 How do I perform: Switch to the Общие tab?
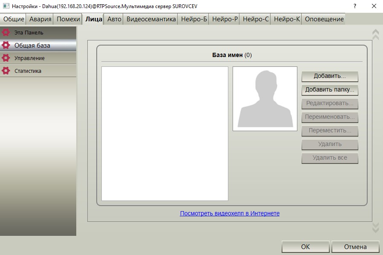point(14,19)
